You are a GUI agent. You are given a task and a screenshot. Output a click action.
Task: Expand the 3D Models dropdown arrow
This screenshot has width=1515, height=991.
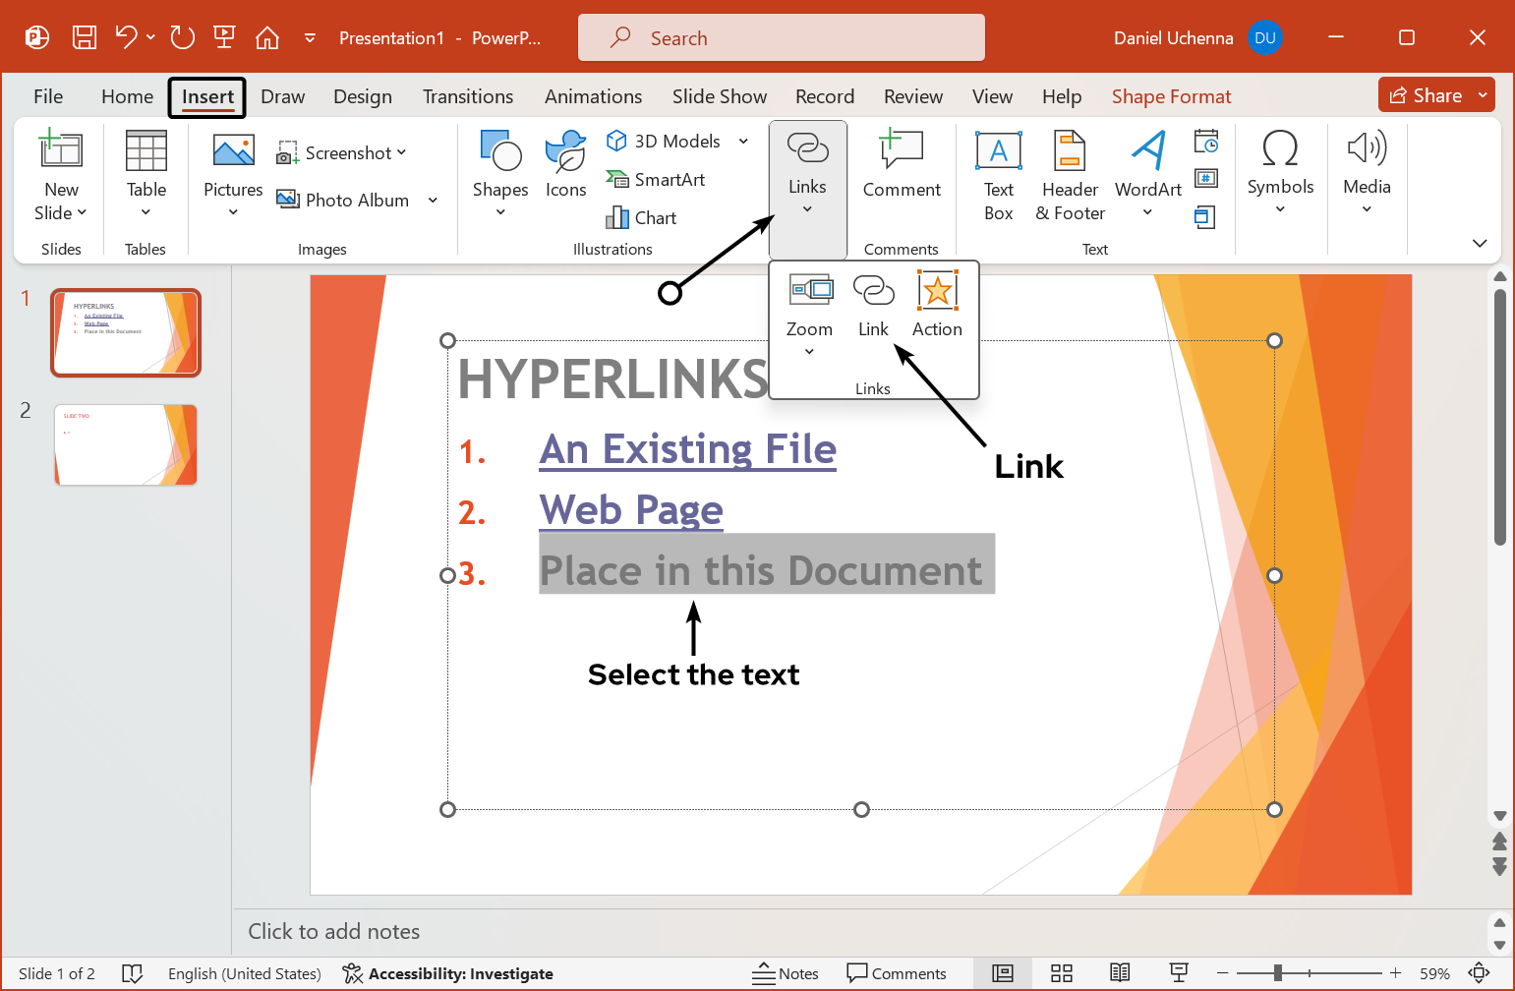point(742,141)
